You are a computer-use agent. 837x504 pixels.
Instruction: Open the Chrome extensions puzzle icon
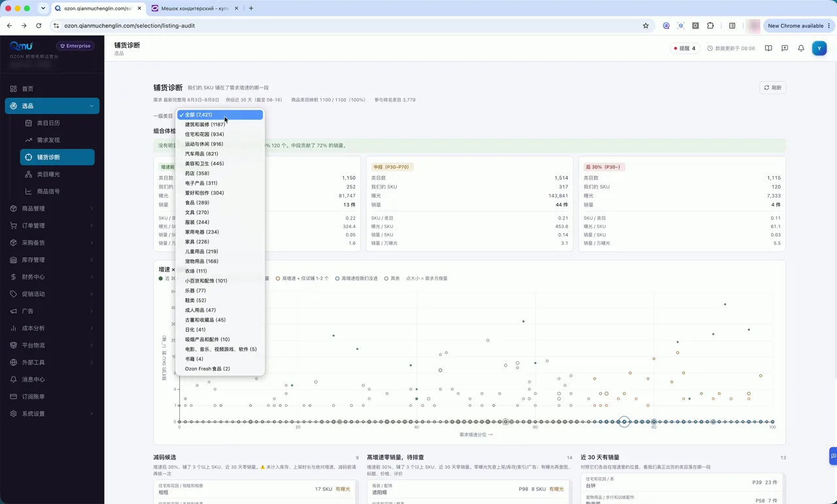pos(711,26)
